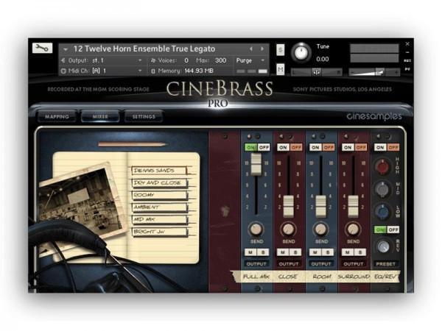Open the Surround channel Output menu
442x331 pixels.
(x=354, y=264)
